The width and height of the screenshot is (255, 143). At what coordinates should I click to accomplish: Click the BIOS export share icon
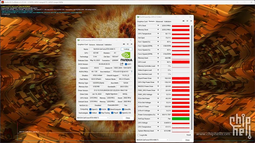click(122, 64)
